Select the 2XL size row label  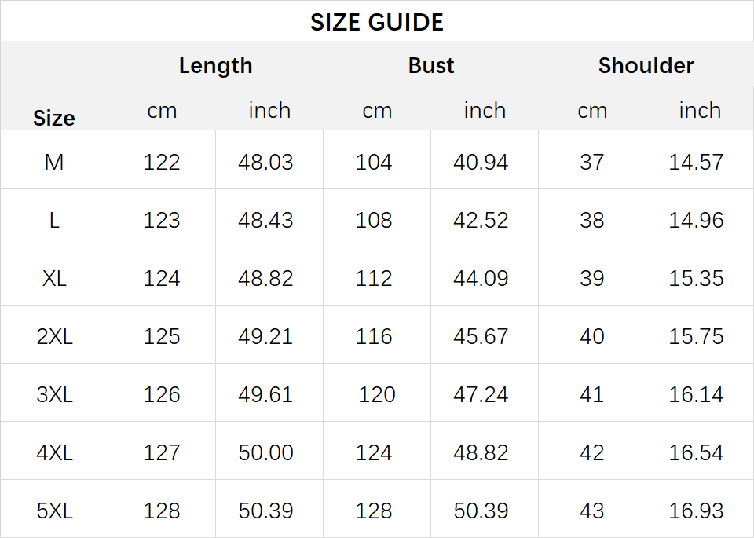click(54, 337)
